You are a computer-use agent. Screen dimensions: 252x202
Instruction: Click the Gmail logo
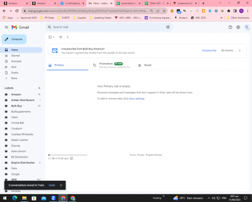(20, 27)
